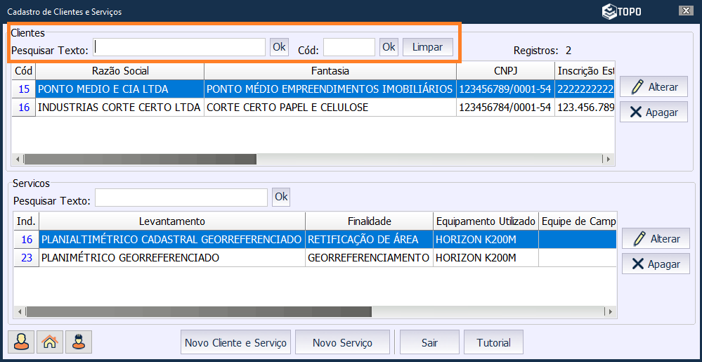
Task: Click Alterar beside the services table
Action: click(x=655, y=239)
